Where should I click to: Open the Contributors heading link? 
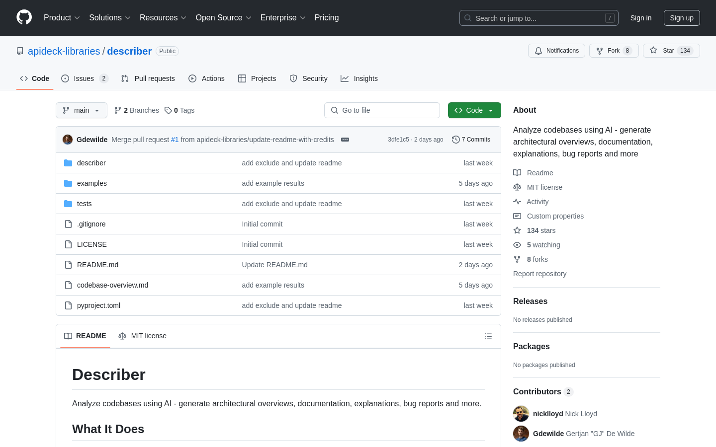[x=543, y=392]
